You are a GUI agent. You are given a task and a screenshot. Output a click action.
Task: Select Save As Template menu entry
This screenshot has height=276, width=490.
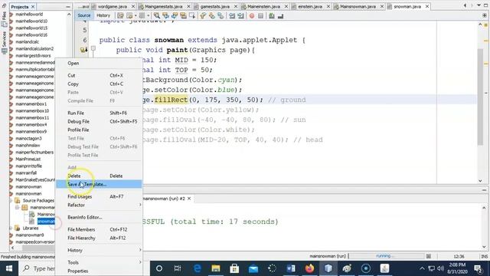[99, 184]
